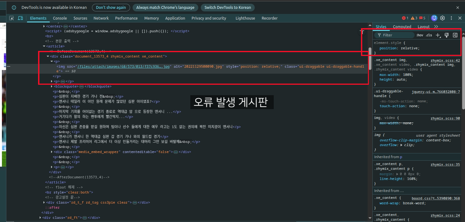Open the rhymix.scss:42 source link
The image size is (465, 222).
tap(445, 60)
